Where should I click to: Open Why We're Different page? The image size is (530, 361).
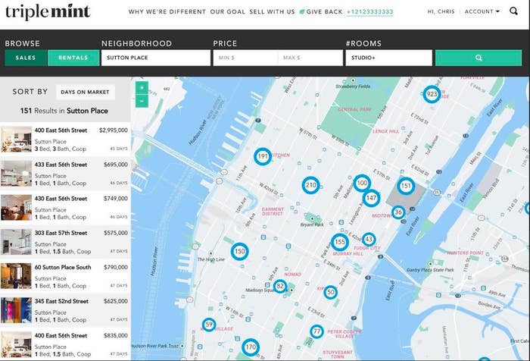point(167,12)
